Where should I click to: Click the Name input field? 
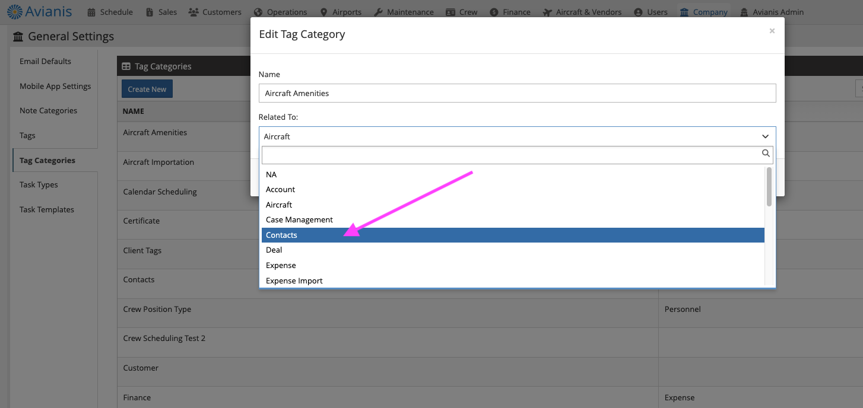click(x=517, y=93)
